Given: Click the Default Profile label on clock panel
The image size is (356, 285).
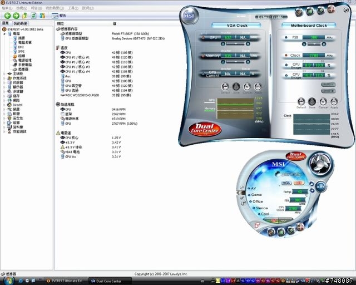Looking at the screenshot, I should click(x=270, y=17).
